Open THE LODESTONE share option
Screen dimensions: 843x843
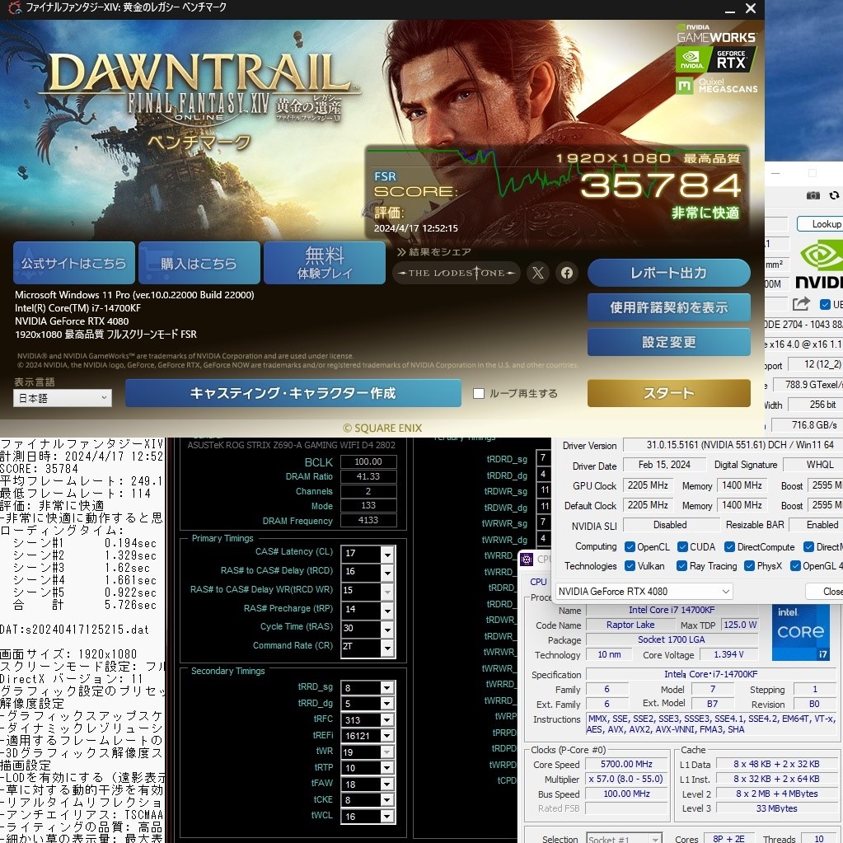click(456, 272)
